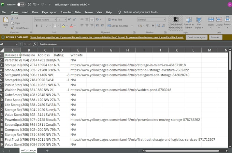Click the Accounting Number Format icon

pyautogui.click(x=140, y=26)
